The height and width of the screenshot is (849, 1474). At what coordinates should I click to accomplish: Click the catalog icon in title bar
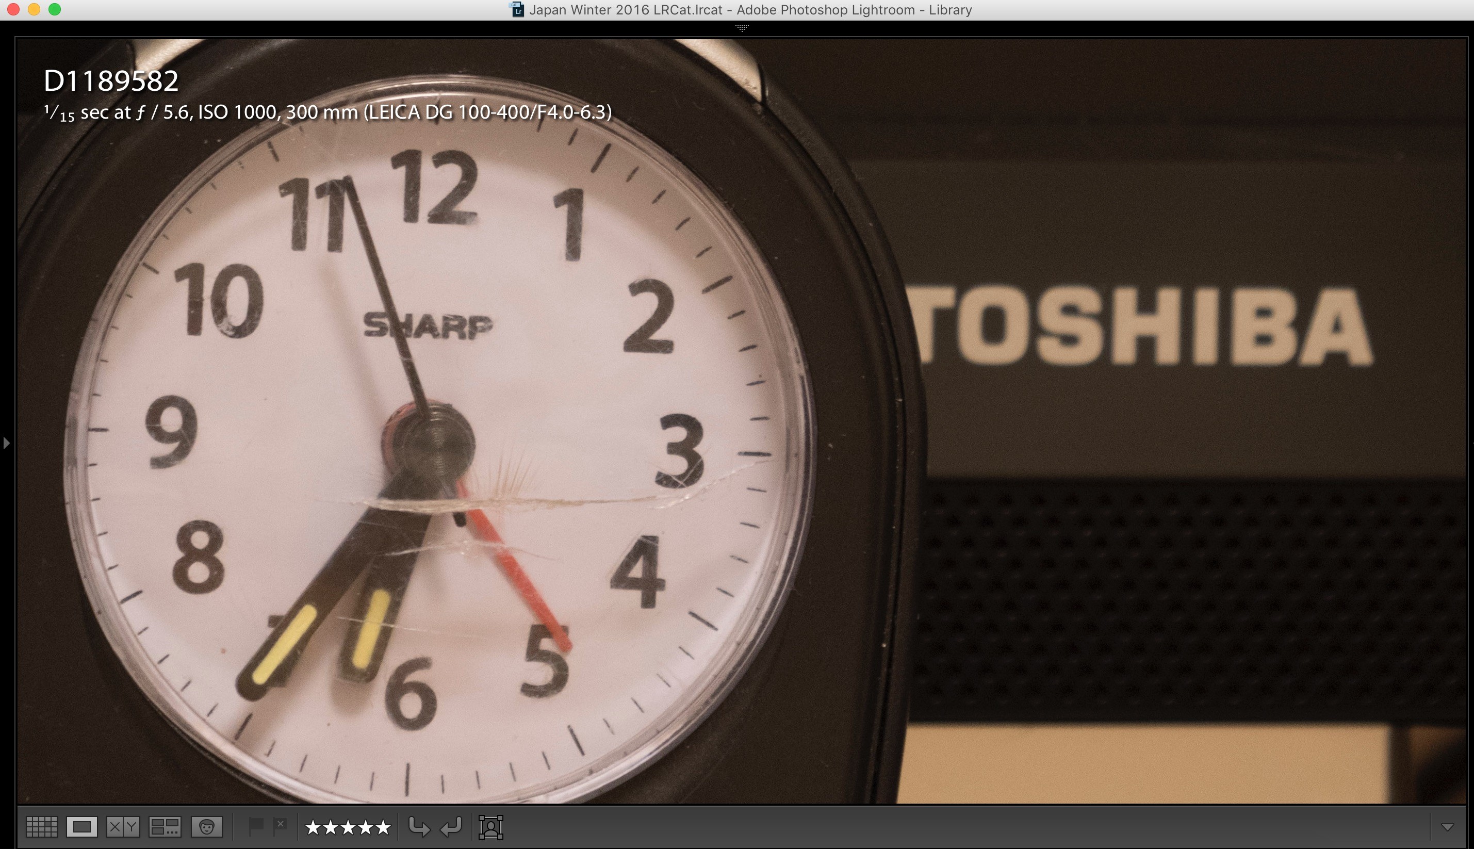pyautogui.click(x=517, y=9)
